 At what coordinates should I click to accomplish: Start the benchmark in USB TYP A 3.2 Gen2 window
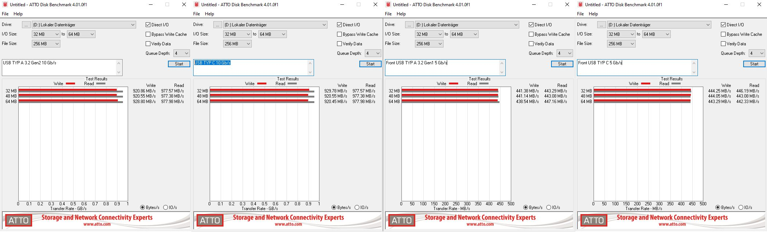179,64
